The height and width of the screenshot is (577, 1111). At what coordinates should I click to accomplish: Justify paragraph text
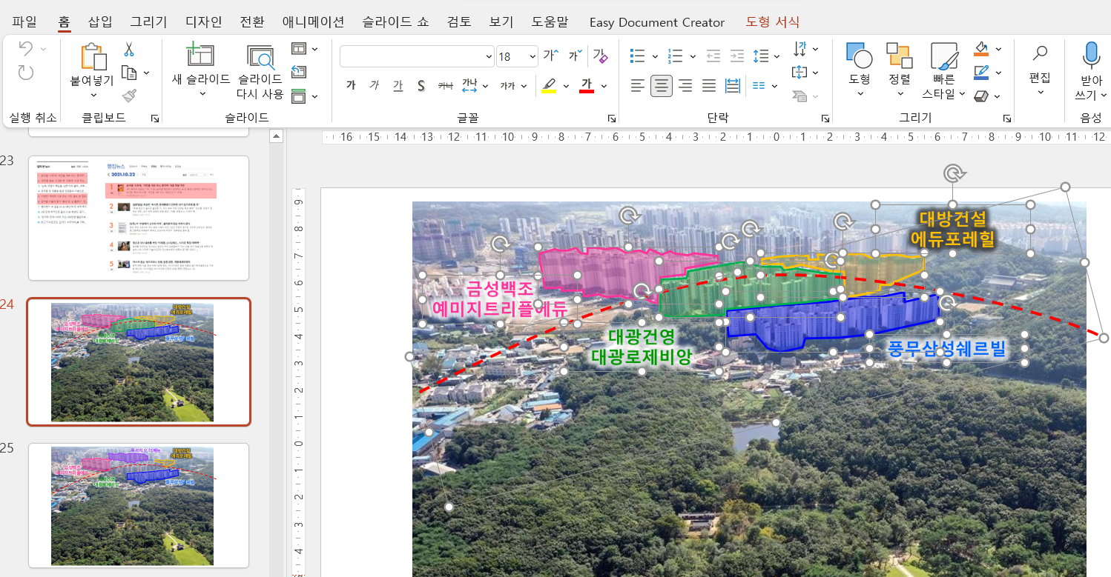click(709, 86)
